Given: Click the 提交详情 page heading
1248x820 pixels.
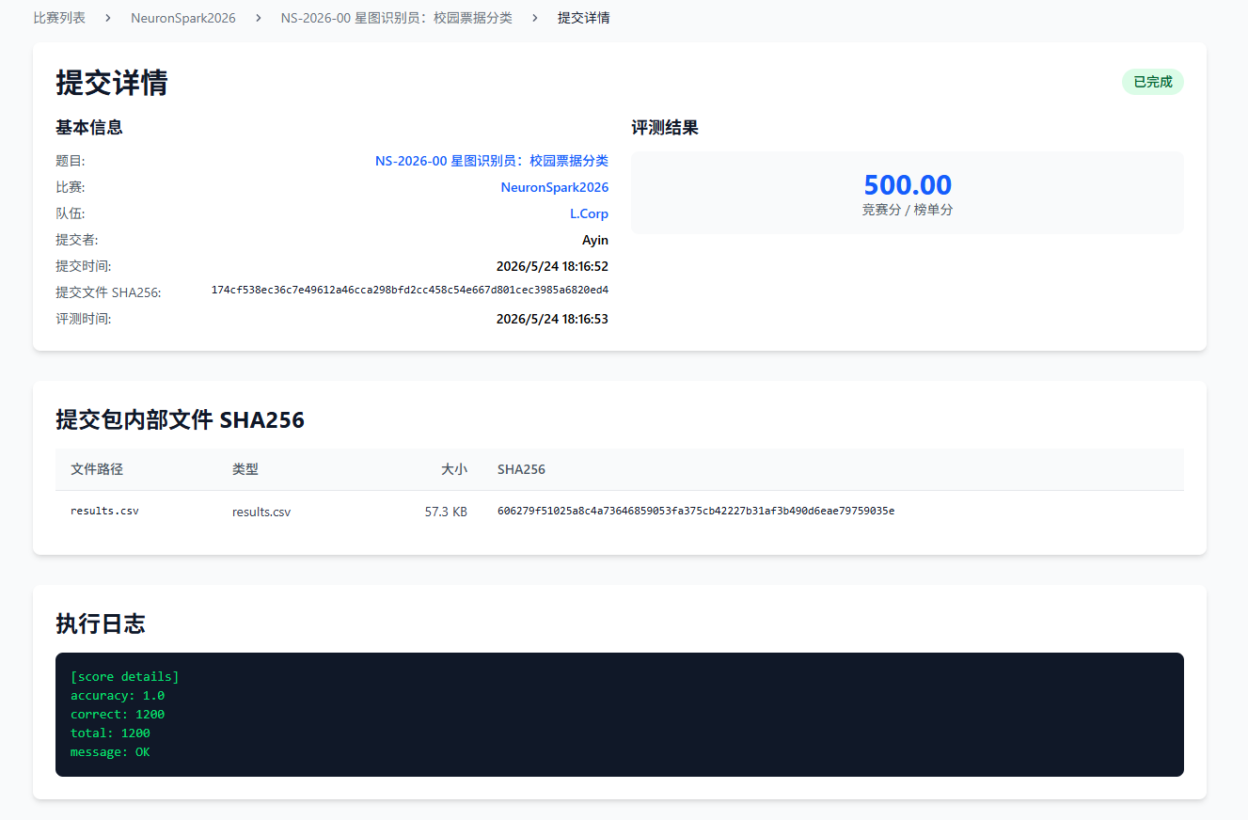Looking at the screenshot, I should [112, 83].
